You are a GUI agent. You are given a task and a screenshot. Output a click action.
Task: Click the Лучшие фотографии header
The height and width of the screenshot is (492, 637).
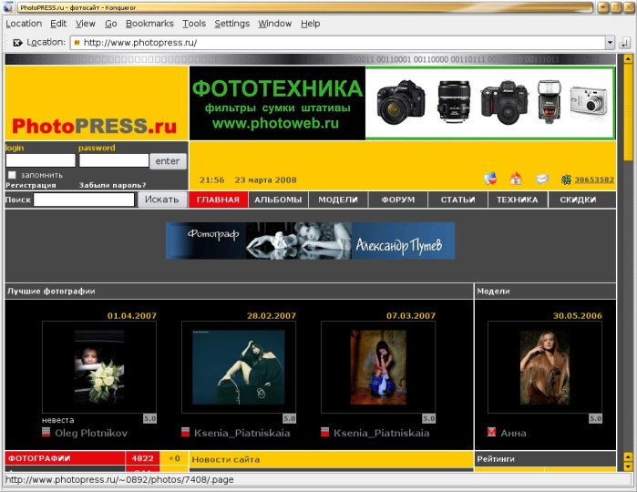pos(239,292)
